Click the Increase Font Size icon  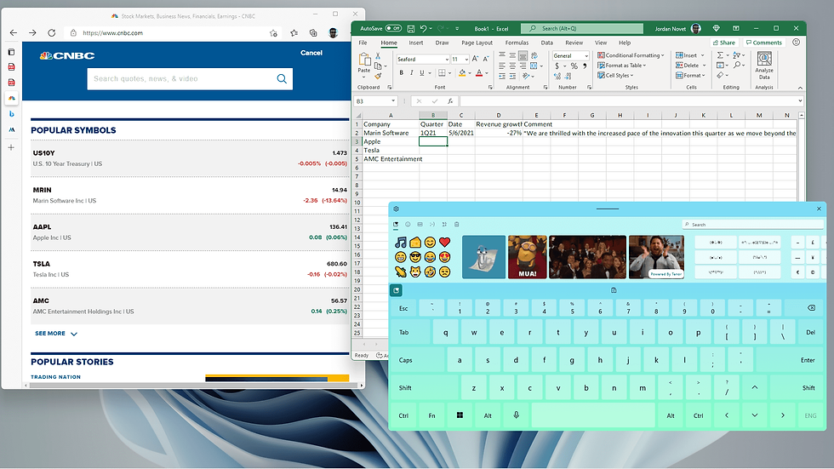[475, 59]
